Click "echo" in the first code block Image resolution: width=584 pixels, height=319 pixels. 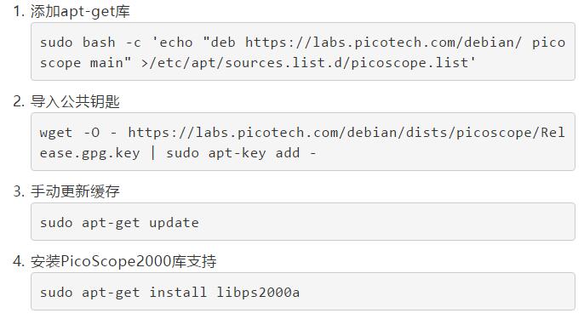(175, 43)
